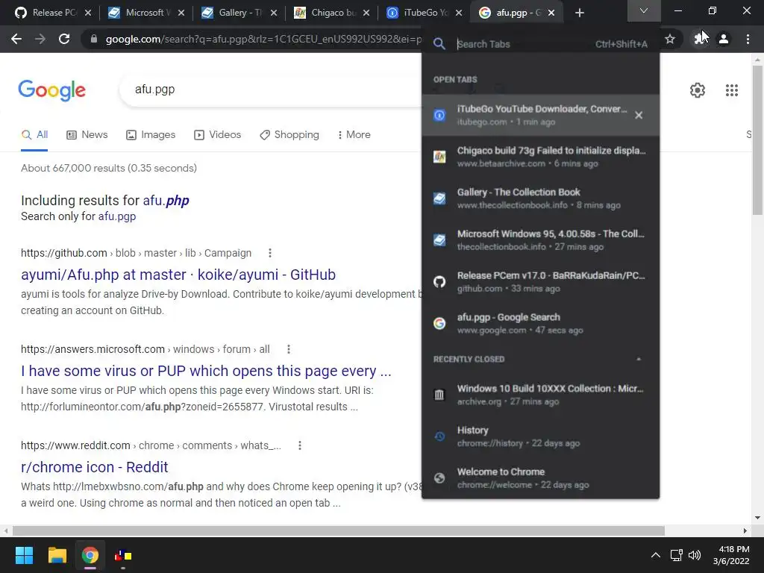Close the iTubeGo entry in tab search
This screenshot has height=573, width=764.
click(x=639, y=115)
